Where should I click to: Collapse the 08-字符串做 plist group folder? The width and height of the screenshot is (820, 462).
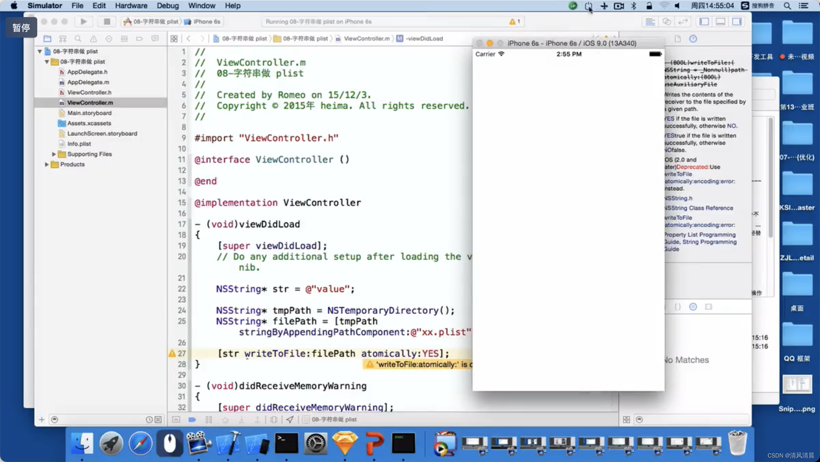[47, 62]
